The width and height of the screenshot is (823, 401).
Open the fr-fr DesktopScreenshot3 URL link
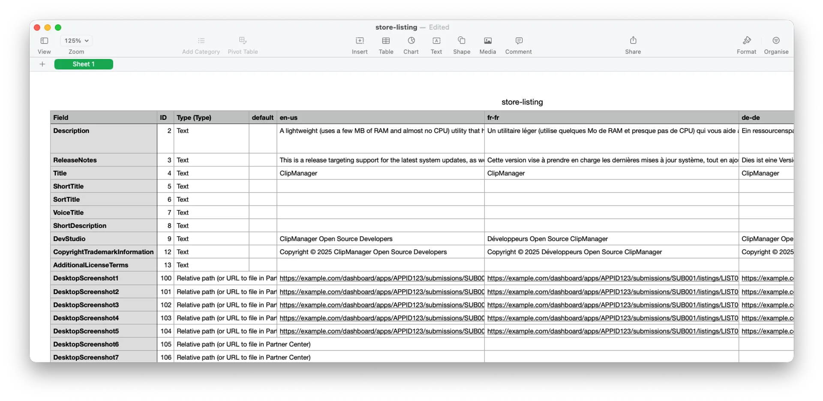pyautogui.click(x=612, y=305)
